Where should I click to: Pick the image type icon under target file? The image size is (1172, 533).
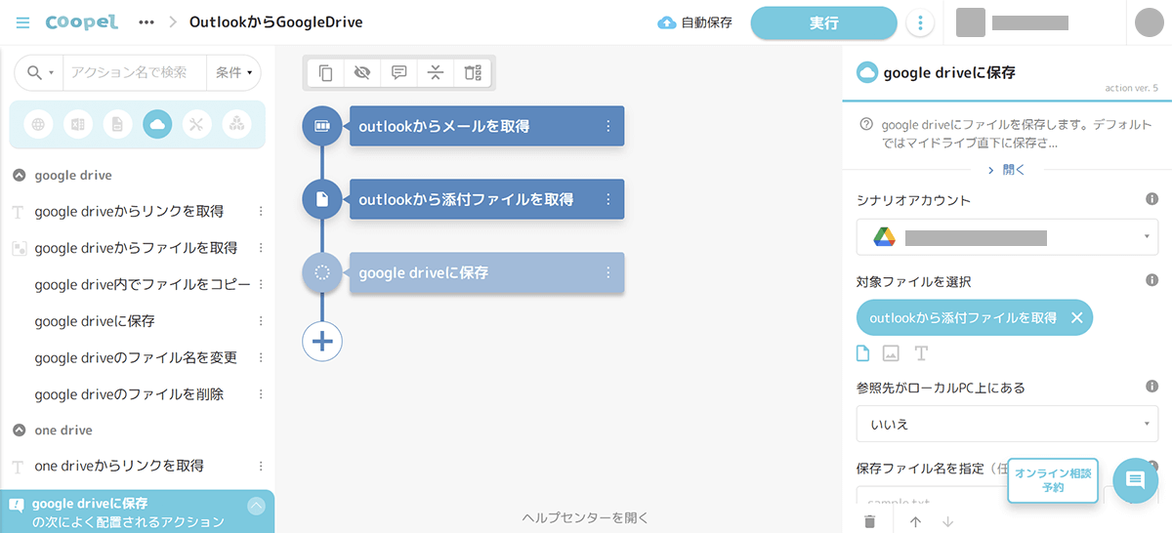[891, 353]
